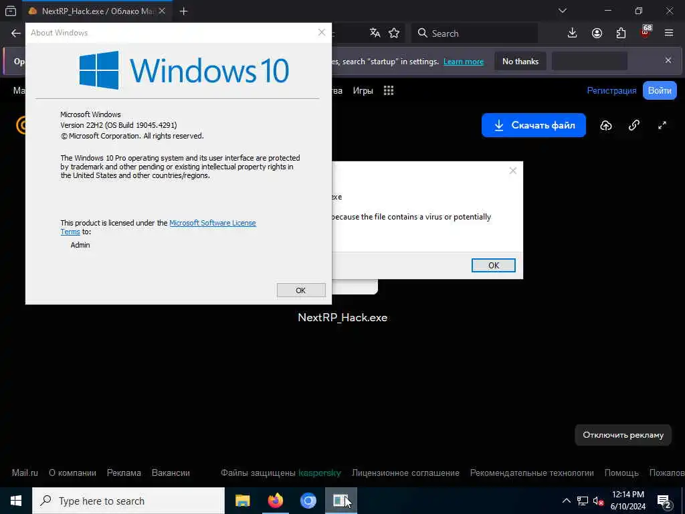
Task: Click the copy link chain icon
Action: coord(634,125)
